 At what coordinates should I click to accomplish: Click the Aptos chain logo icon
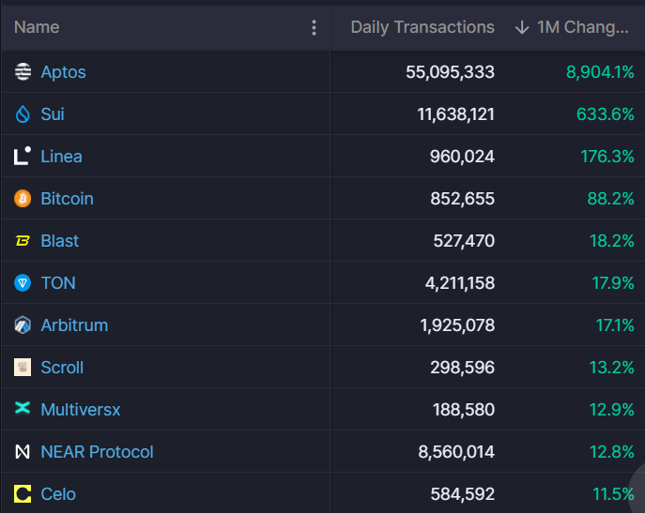(x=23, y=71)
